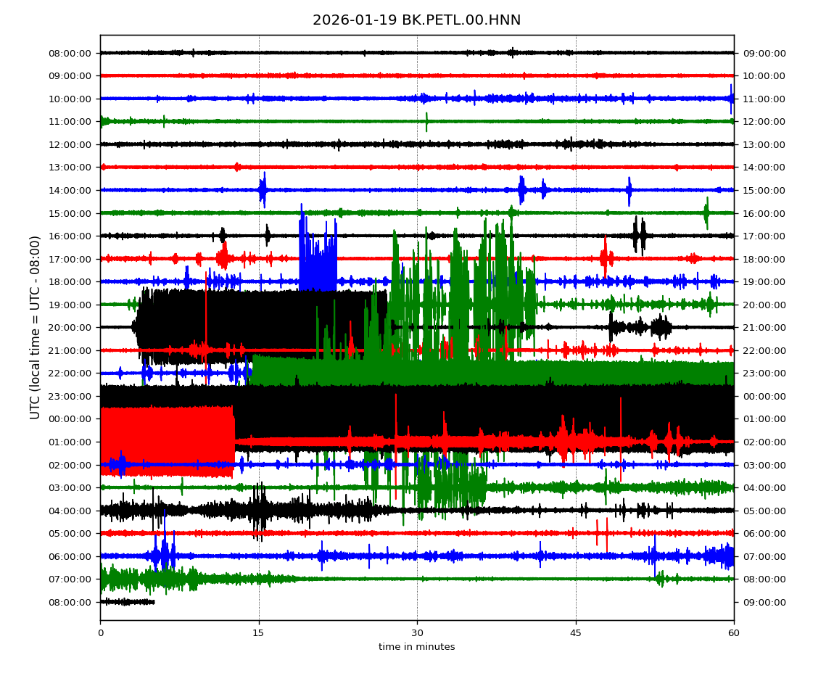Click the UTC 19:00:00 row label
This screenshot has width=834, height=689.
70,305
